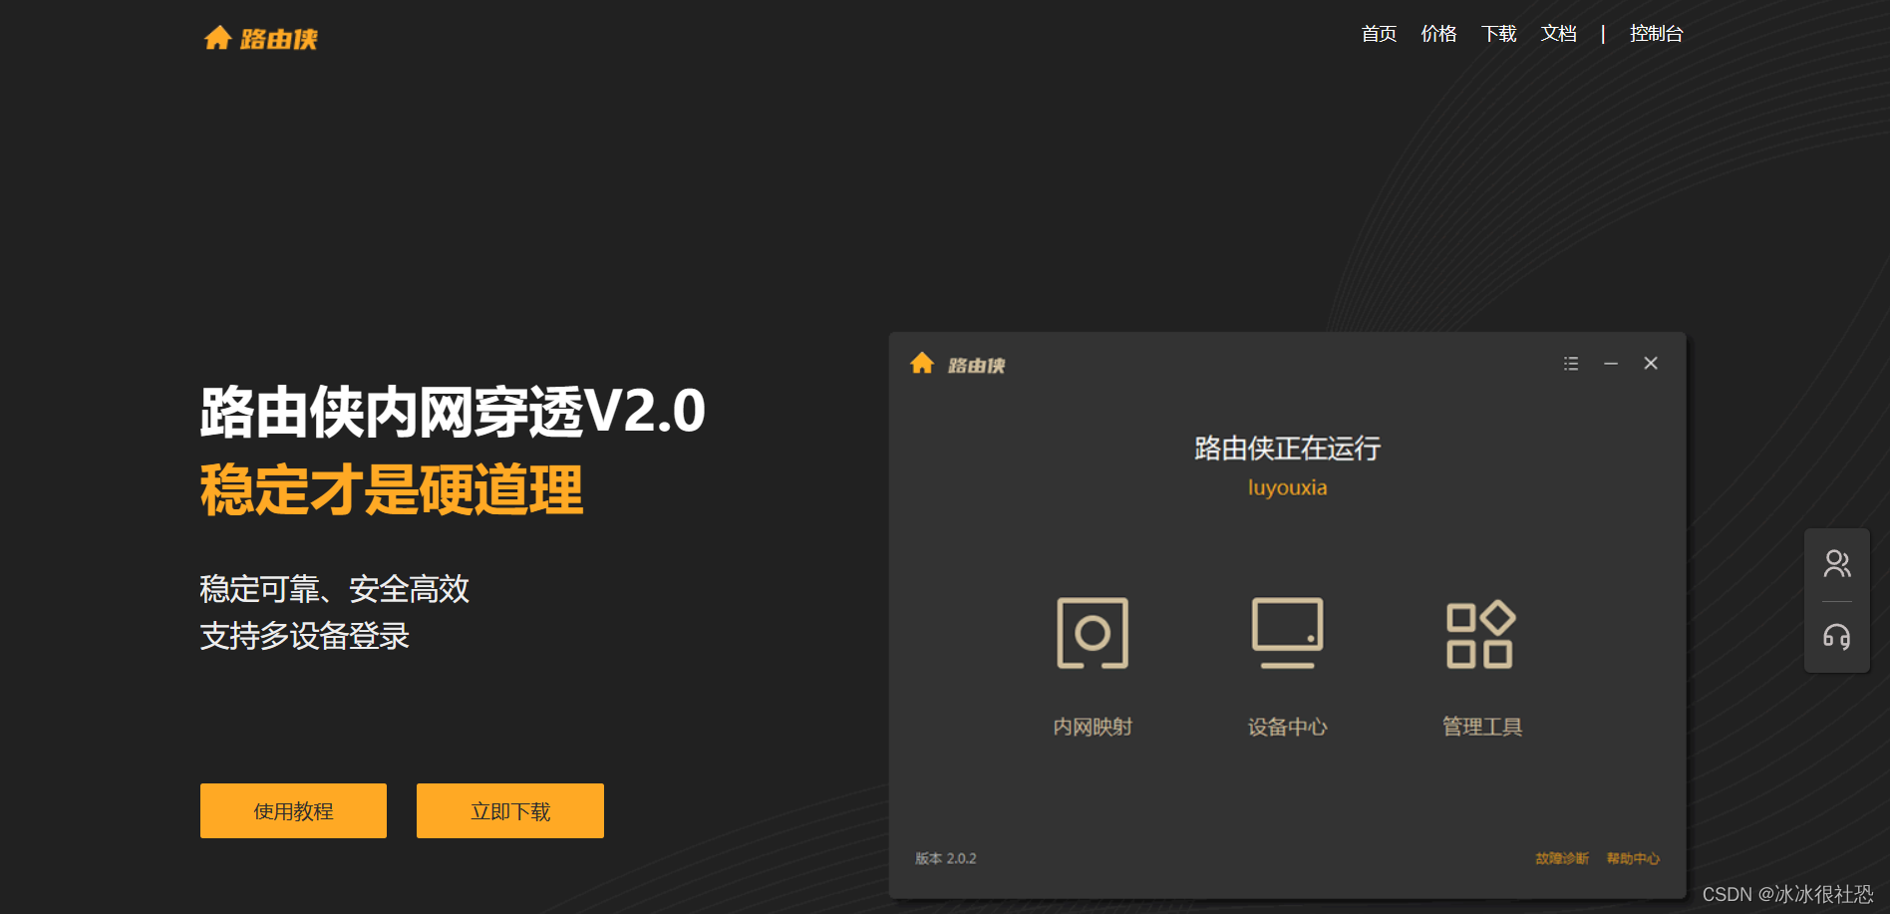
Task: Open the 内网映射 icon
Action: pyautogui.click(x=1093, y=633)
